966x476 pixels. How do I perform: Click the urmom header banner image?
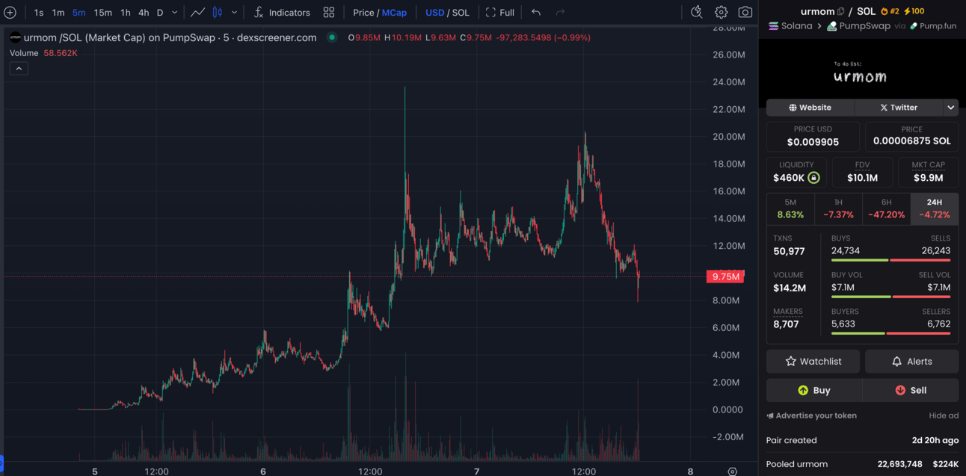click(862, 72)
